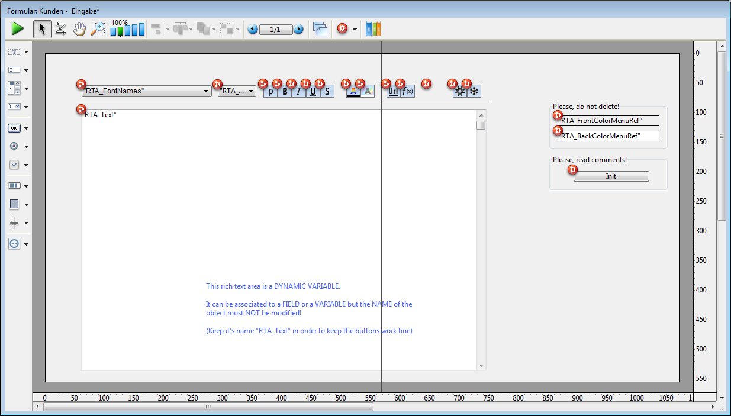The image size is (731, 416).
Task: Choose the hand pan tool
Action: tap(79, 28)
